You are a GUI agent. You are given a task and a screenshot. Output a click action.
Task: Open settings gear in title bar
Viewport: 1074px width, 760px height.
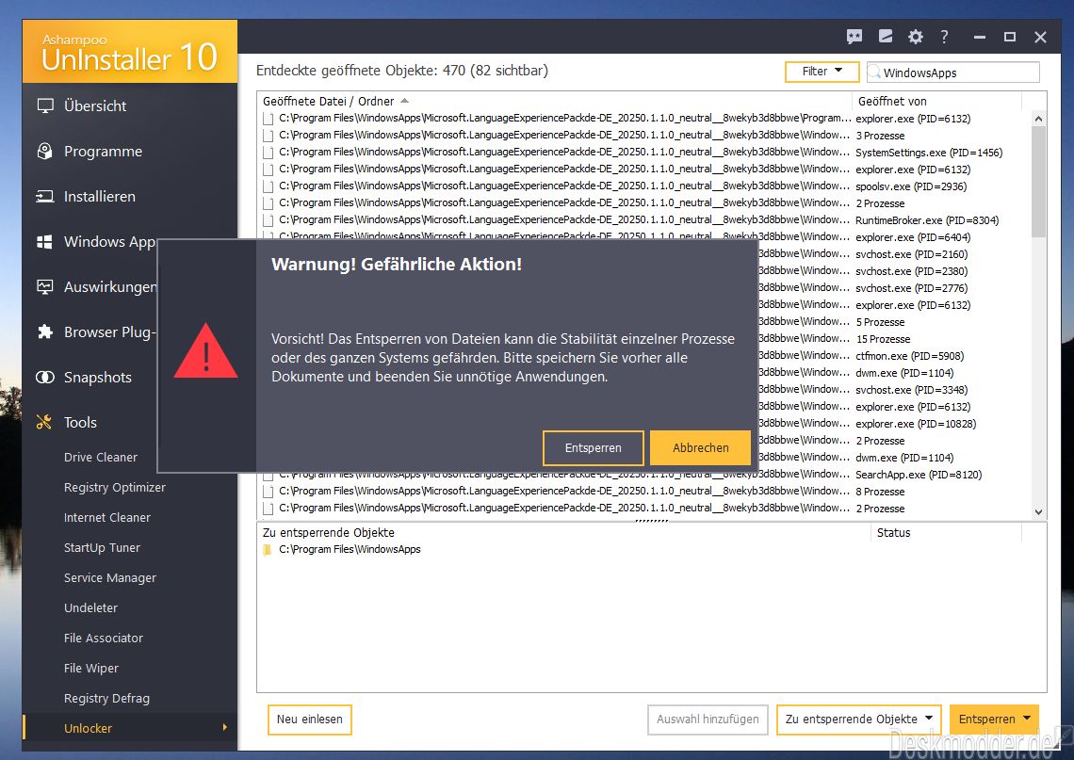pyautogui.click(x=916, y=37)
